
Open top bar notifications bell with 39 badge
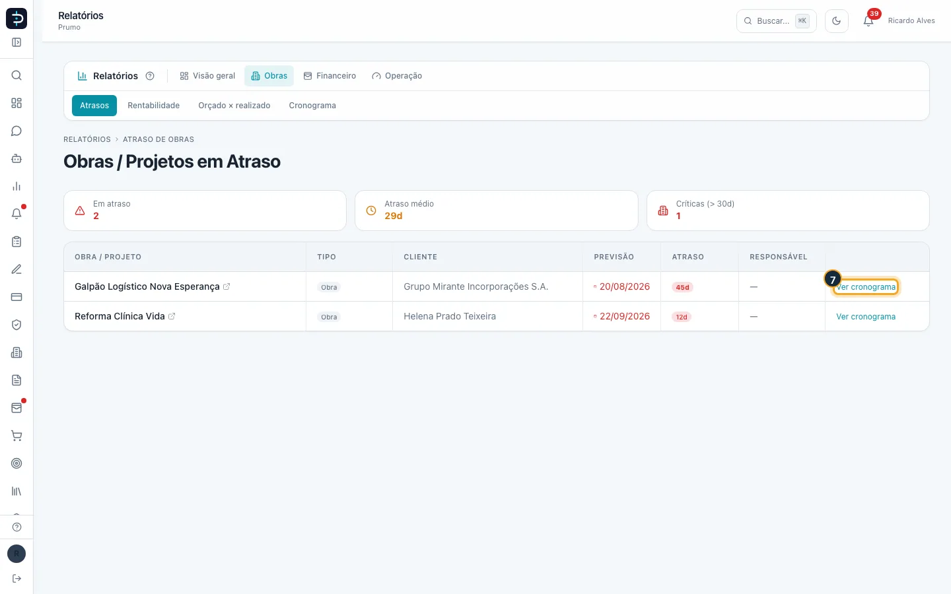868,21
